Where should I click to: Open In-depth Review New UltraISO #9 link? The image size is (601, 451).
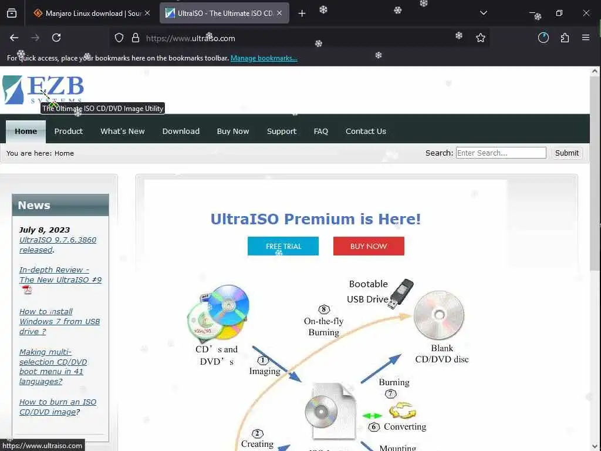pos(60,275)
